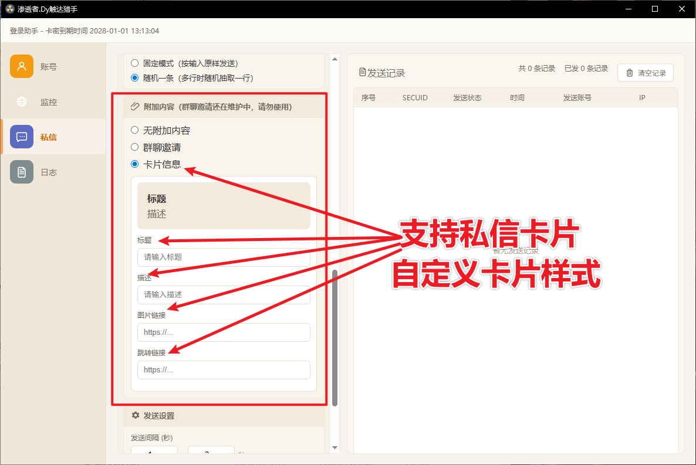Image resolution: width=696 pixels, height=465 pixels.
Task: Select the 固定模式 radio option
Action: coord(135,63)
